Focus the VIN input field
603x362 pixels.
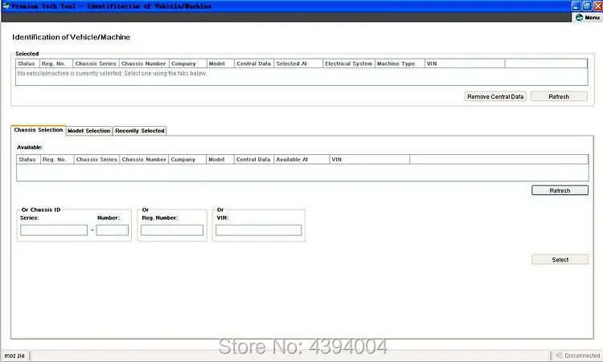(x=258, y=230)
